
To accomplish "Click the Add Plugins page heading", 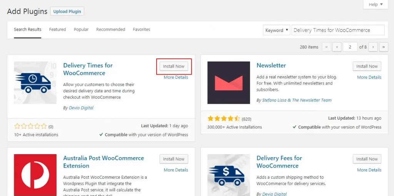I will click(x=27, y=11).
